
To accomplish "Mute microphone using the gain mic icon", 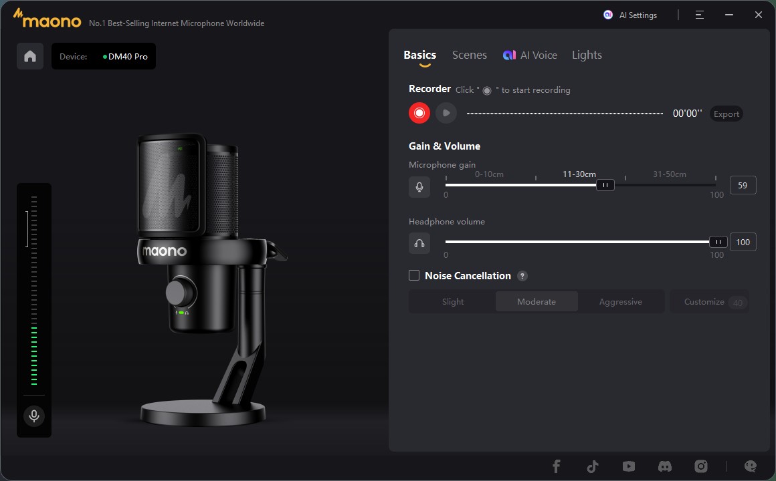I will point(419,187).
